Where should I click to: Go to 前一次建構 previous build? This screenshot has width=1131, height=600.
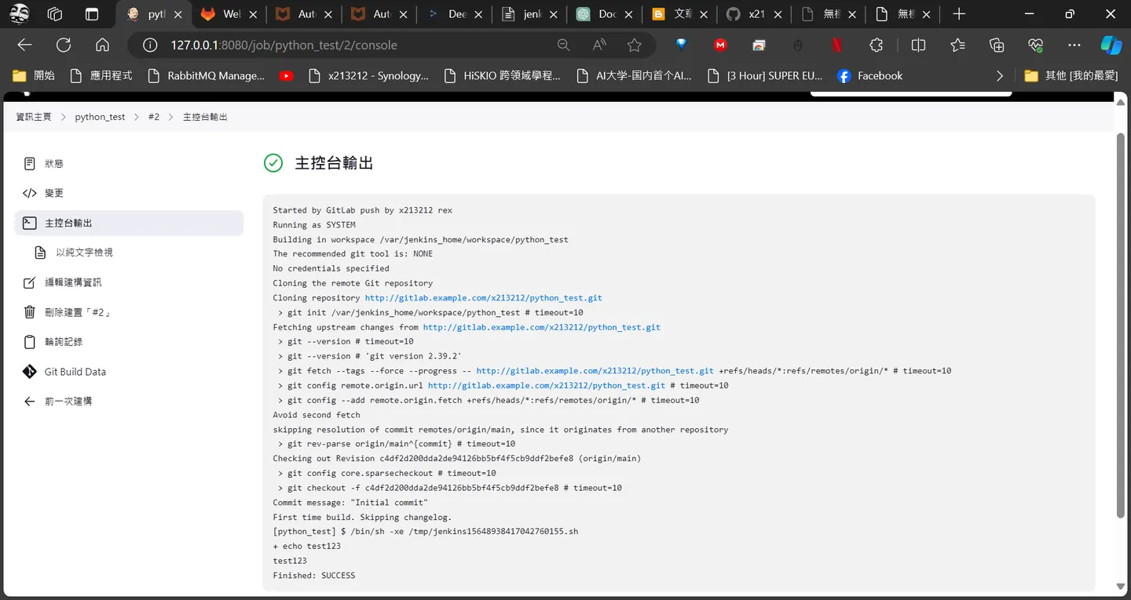click(68, 402)
